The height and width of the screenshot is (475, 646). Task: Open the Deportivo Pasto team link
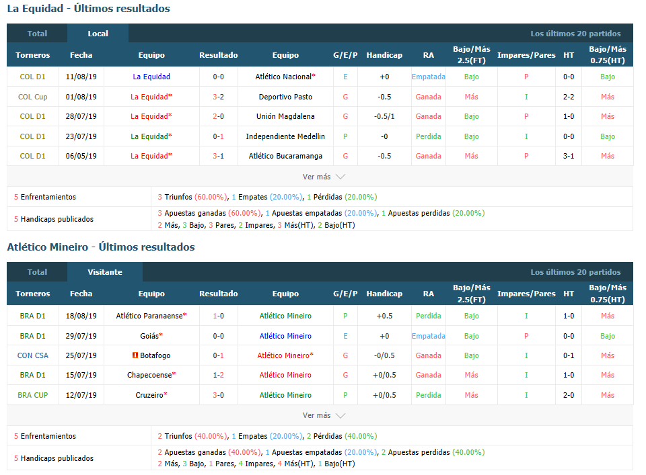click(285, 97)
